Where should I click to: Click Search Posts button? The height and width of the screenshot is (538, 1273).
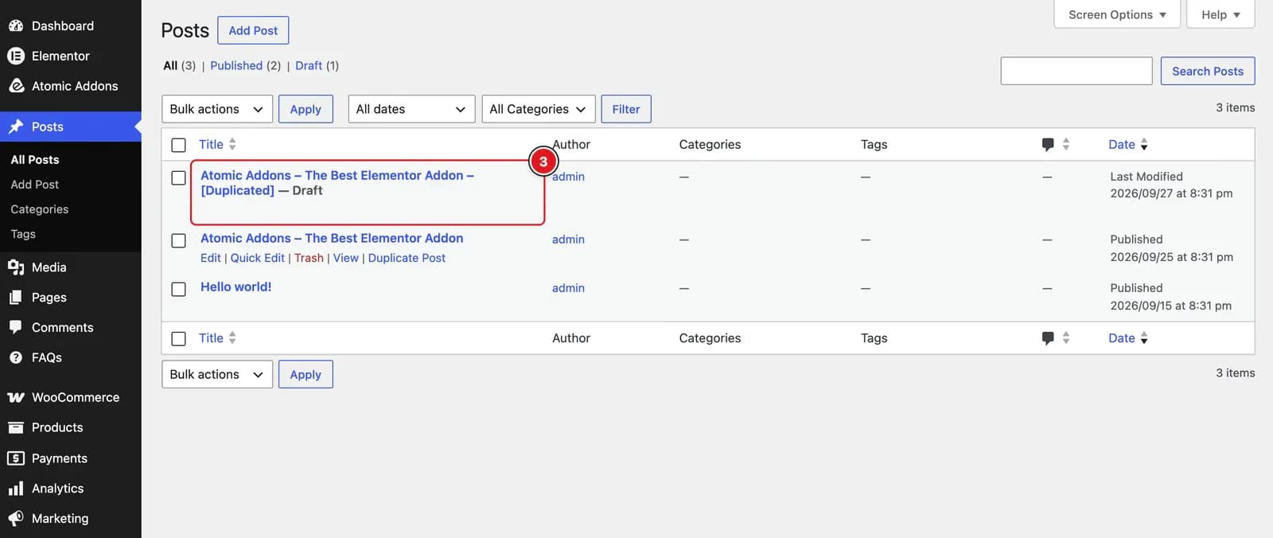(1208, 71)
